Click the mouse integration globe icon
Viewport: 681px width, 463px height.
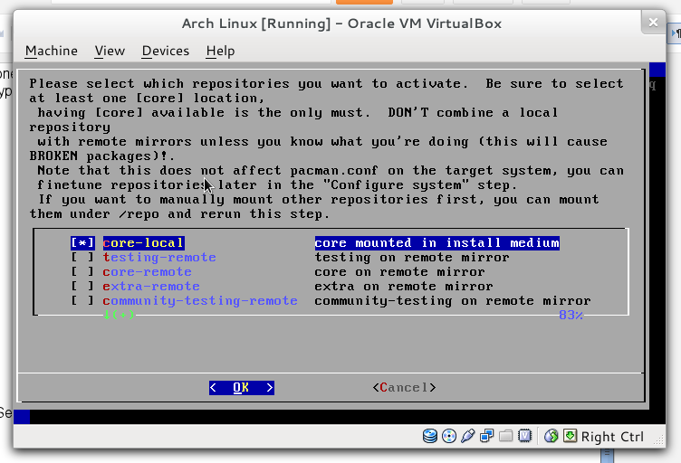[552, 436]
